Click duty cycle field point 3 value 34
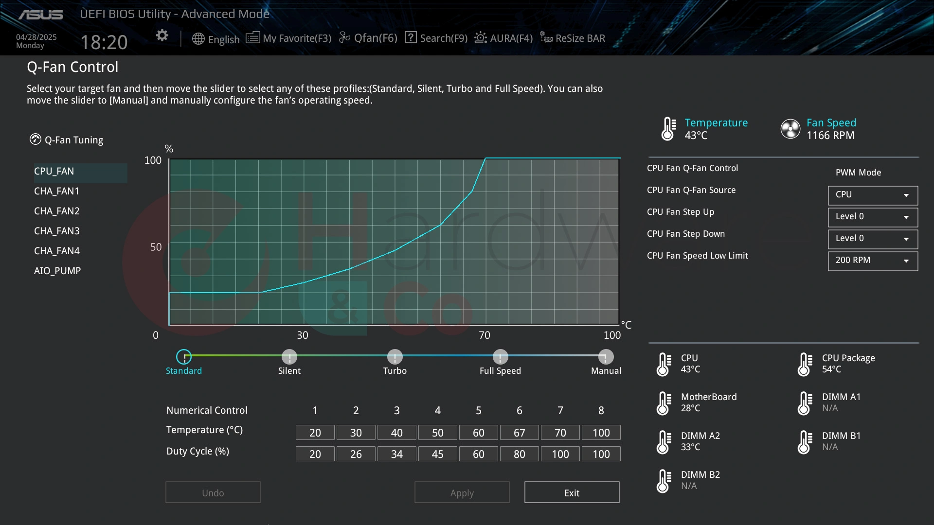The image size is (934, 525). (396, 454)
